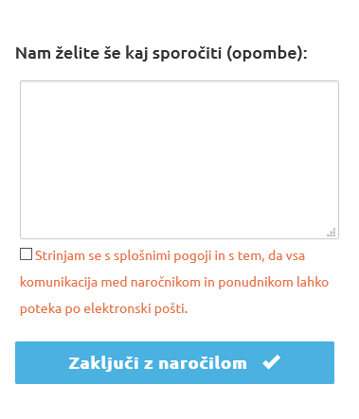Click the text 'poteka po elektronski pošti.'

coord(104,309)
